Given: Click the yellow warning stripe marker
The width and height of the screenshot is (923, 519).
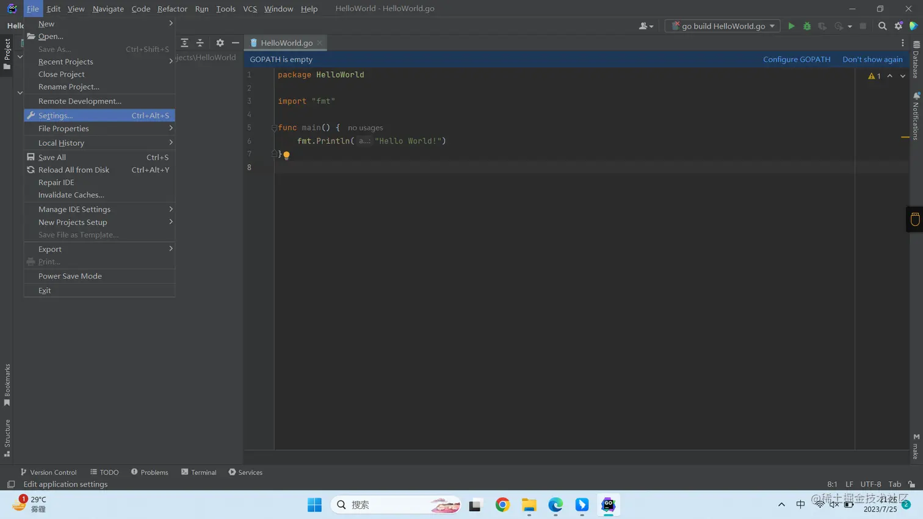Looking at the screenshot, I should (x=905, y=137).
